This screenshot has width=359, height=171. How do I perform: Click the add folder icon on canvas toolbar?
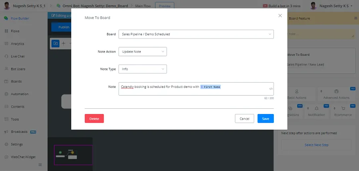point(55,43)
